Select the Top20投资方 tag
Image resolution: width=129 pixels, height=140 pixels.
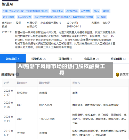[24, 17]
